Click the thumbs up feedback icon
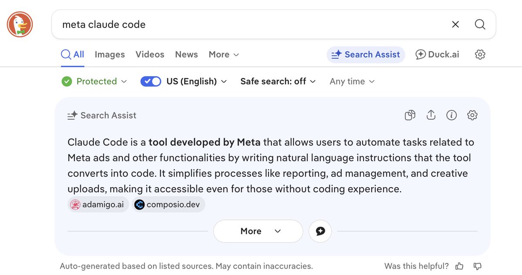The width and height of the screenshot is (522, 275). [x=459, y=266]
